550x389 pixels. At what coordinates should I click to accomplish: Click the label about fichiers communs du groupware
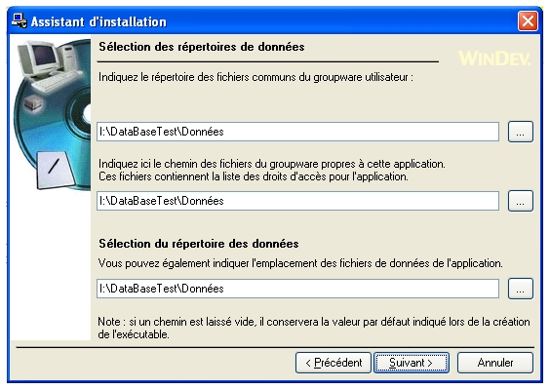point(255,77)
